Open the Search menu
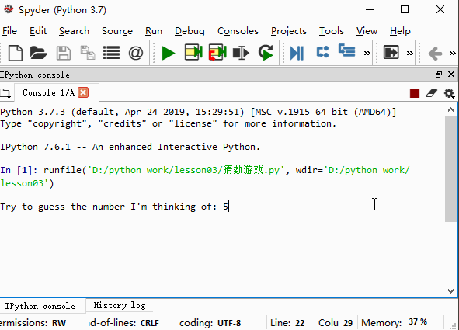This screenshot has height=330, width=459. coord(74,31)
